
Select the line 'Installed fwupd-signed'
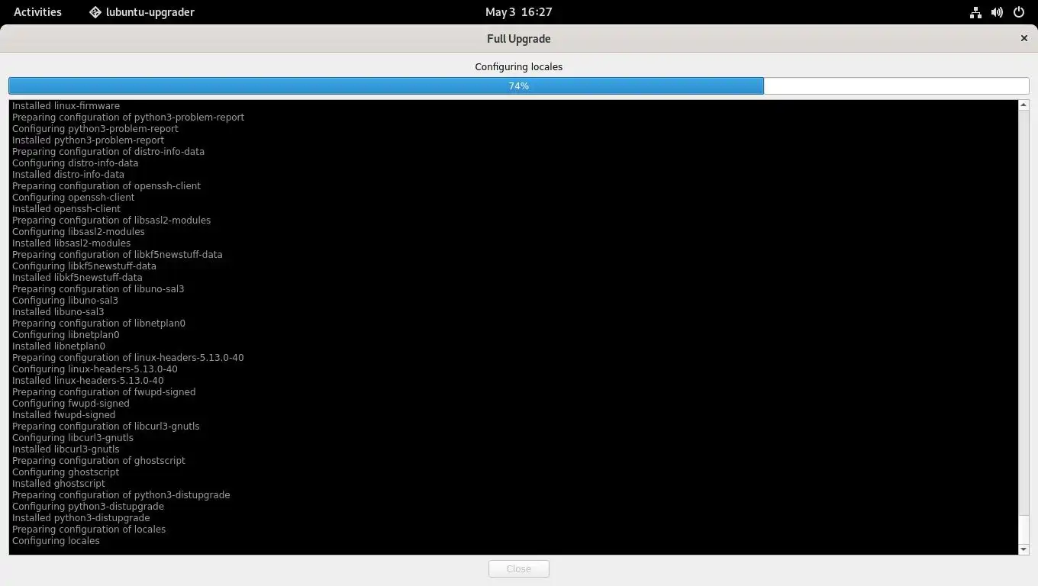pos(63,415)
